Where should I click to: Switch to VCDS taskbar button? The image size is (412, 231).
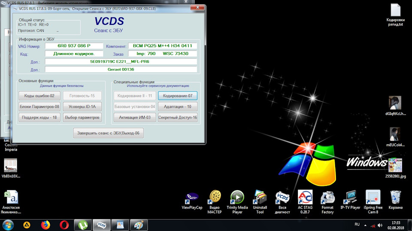pyautogui.click(x=102, y=225)
